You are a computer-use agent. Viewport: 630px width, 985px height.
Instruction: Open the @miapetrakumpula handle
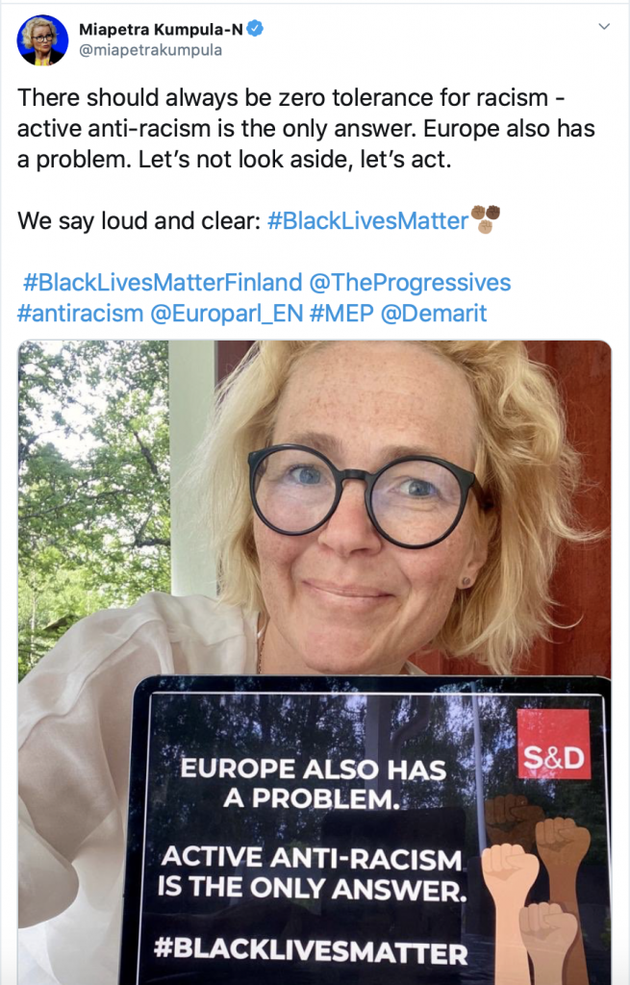150,50
